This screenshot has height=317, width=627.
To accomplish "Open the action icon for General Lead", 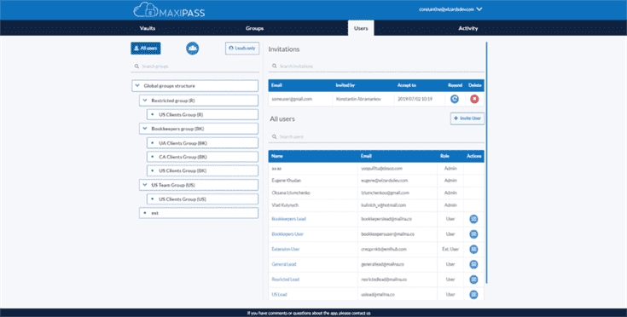I will click(x=473, y=264).
